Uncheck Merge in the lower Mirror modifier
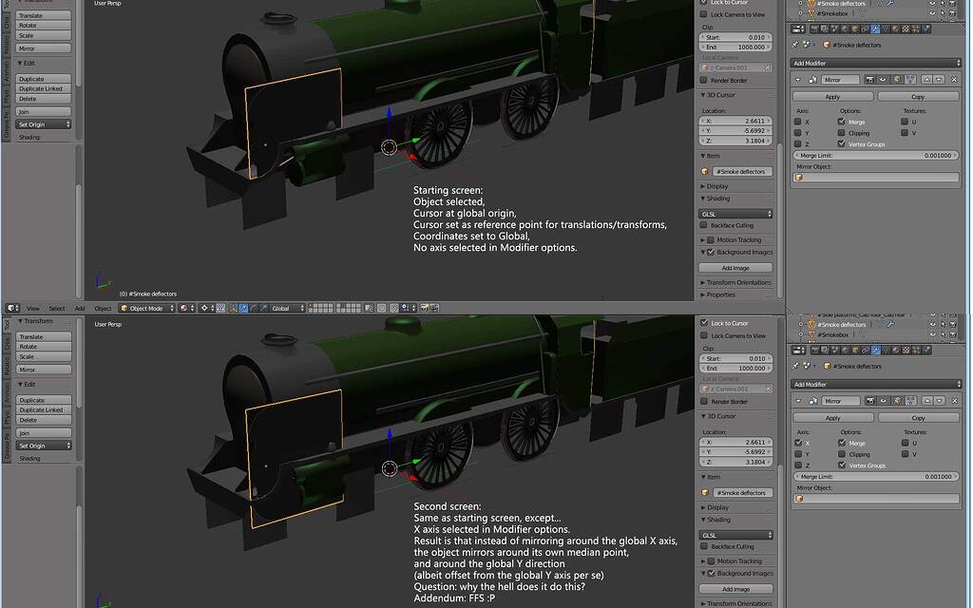973x608 pixels. point(842,443)
